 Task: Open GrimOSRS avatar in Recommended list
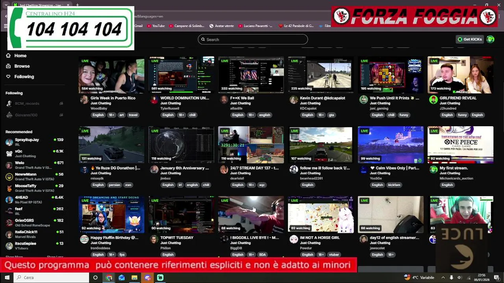pyautogui.click(x=9, y=223)
